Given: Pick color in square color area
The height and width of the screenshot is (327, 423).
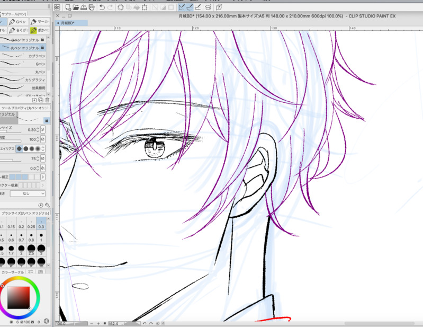Looking at the screenshot, I should (x=19, y=297).
